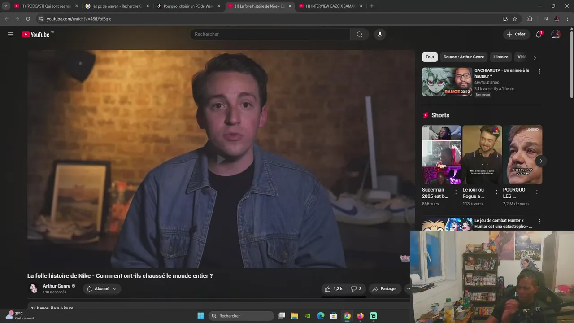Select the Histoire filter chip
Viewport: 574px width, 323px height.
pyautogui.click(x=500, y=57)
